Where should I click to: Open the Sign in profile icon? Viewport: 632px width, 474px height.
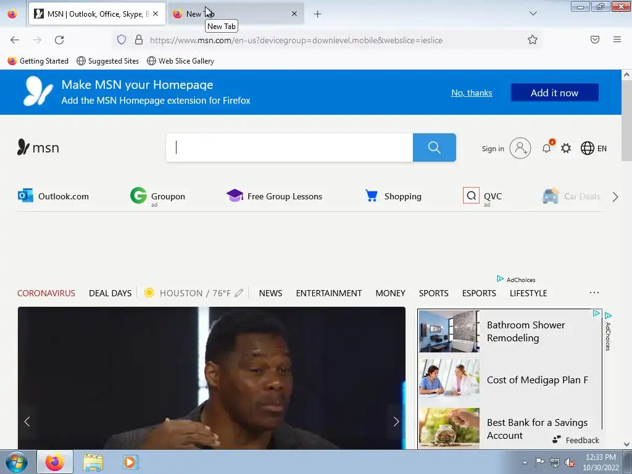coord(520,148)
